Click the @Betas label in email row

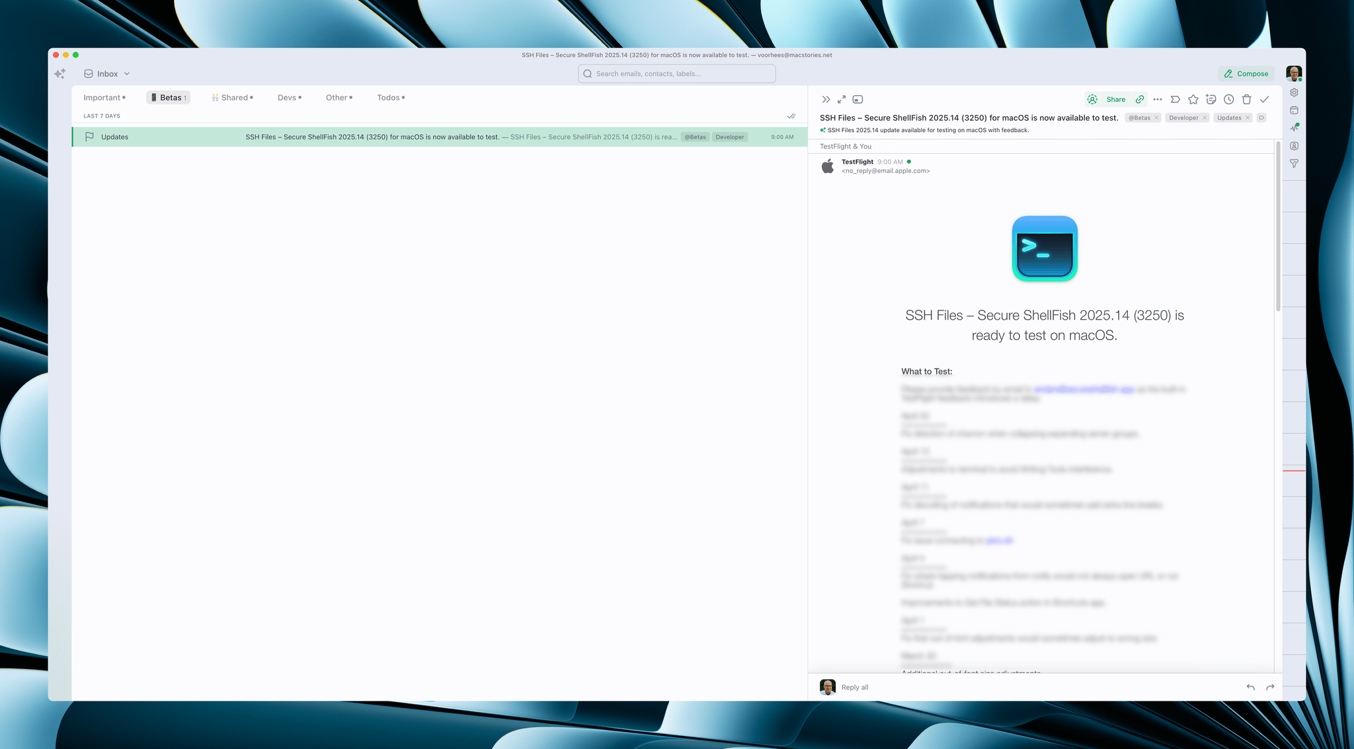click(695, 137)
